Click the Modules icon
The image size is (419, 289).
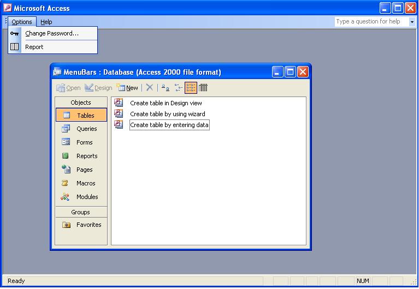65,197
